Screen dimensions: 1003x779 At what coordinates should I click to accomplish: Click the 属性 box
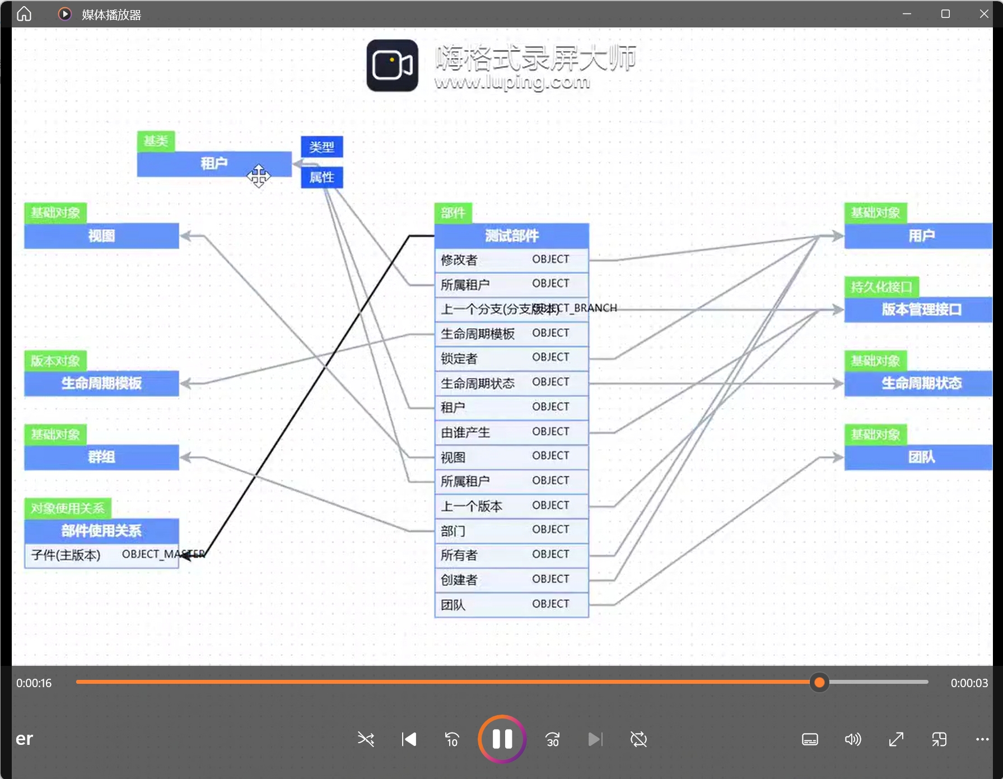click(x=321, y=178)
